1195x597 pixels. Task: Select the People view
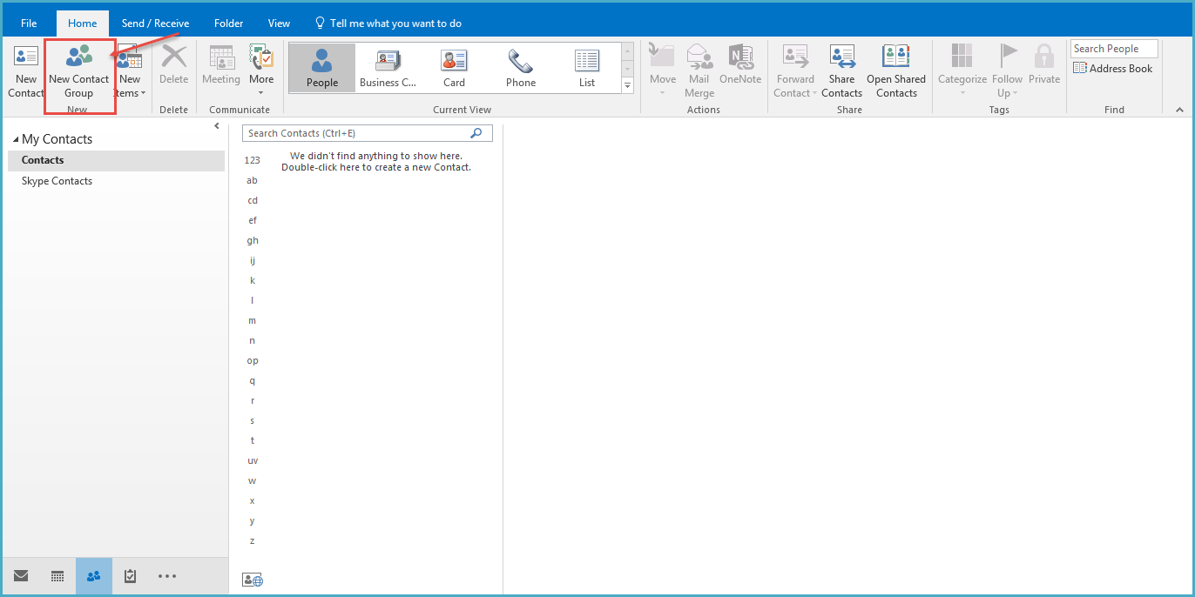click(321, 68)
